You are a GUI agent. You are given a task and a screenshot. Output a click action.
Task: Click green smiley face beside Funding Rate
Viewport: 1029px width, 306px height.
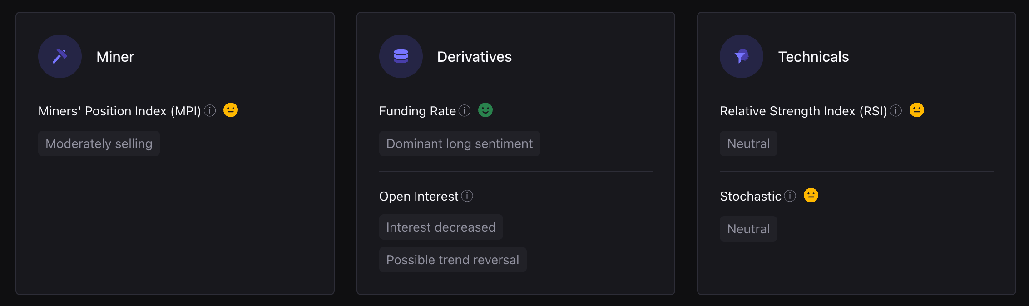[x=485, y=110]
